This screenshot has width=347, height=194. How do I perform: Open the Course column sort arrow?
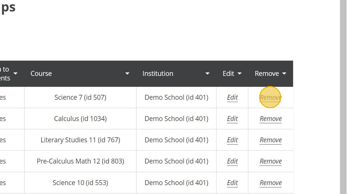(x=127, y=74)
